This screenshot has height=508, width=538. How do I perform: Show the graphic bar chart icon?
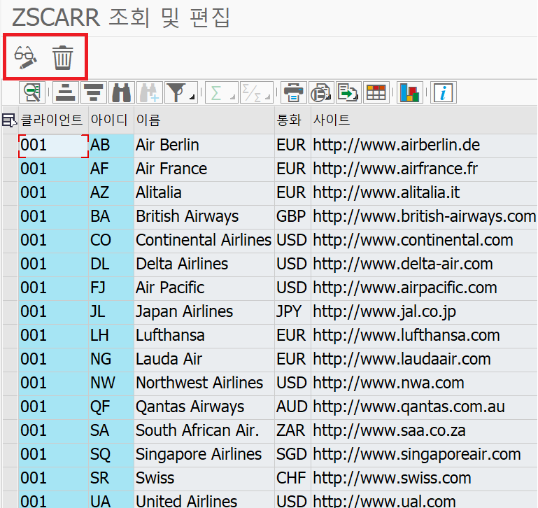[410, 92]
